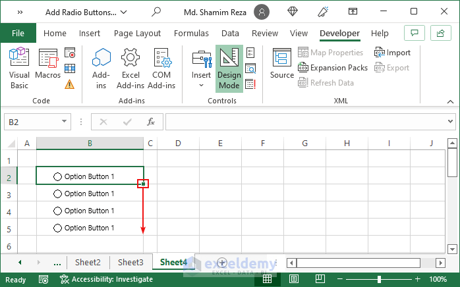Viewport: 460px width, 287px height.
Task: Click the Run Dialog icon
Action: point(250,84)
